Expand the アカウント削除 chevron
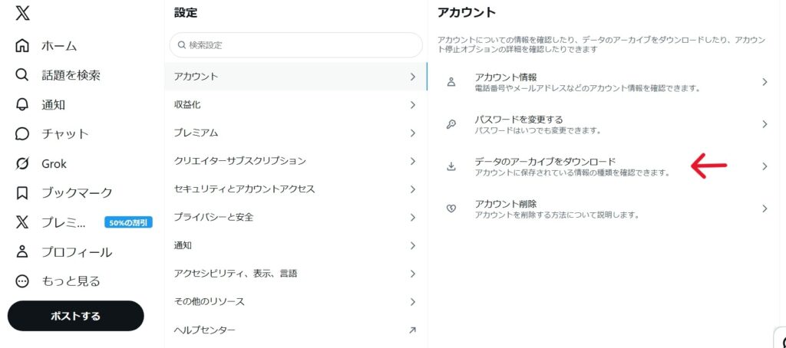Viewport: 786px width, 348px height. (765, 208)
